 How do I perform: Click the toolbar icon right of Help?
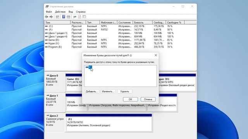click(x=69, y=17)
